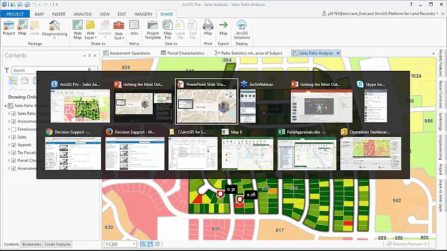Image resolution: width=447 pixels, height=251 pixels.
Task: Share as Web Layer
Action: [91, 30]
